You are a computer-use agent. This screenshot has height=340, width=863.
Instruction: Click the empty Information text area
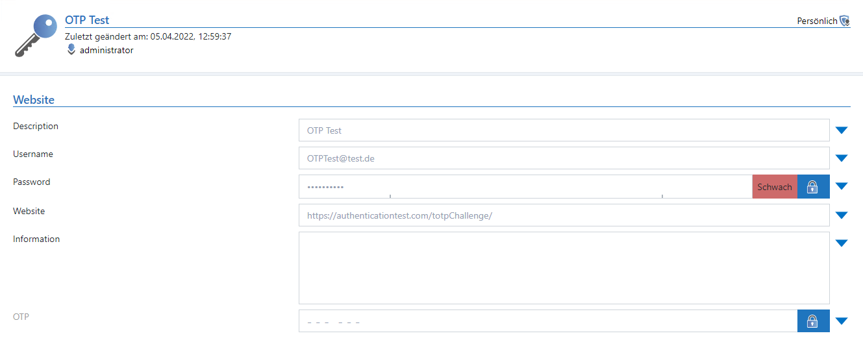pos(564,268)
